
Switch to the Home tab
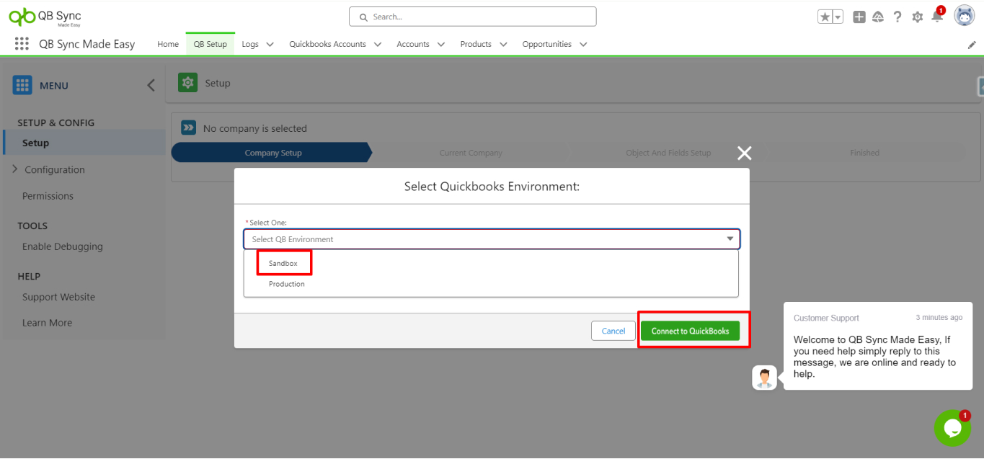(168, 45)
